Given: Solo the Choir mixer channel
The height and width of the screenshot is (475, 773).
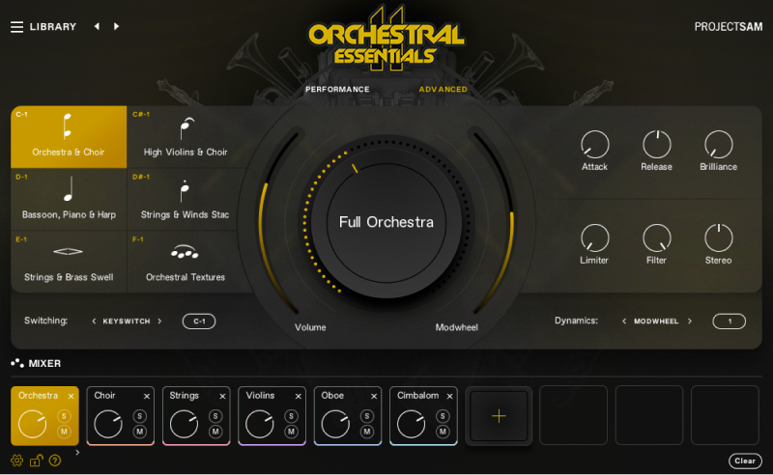Looking at the screenshot, I should [139, 416].
